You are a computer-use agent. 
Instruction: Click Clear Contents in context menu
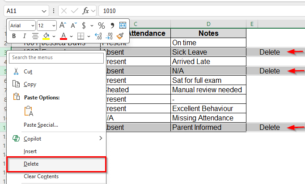[x=41, y=176]
